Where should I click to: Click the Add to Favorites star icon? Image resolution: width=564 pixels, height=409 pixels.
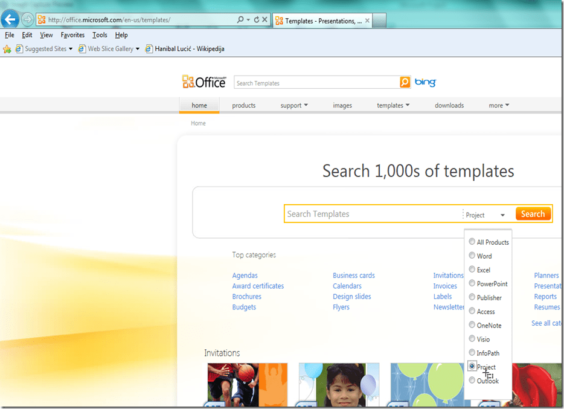pyautogui.click(x=7, y=49)
